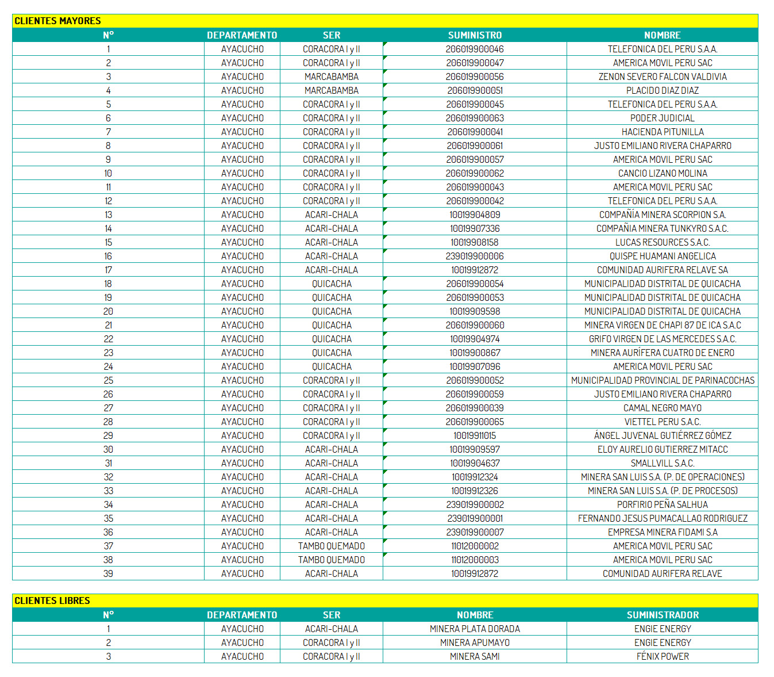The height and width of the screenshot is (677, 774).
Task: Click MARCABAMBA in row 4
Action: click(x=332, y=90)
